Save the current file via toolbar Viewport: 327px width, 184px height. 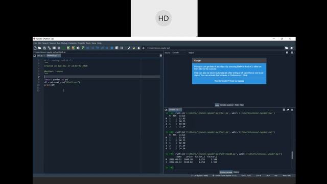[x=44, y=48]
